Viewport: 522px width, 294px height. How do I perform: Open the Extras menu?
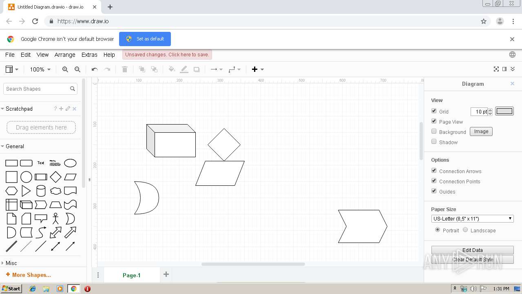pyautogui.click(x=89, y=55)
